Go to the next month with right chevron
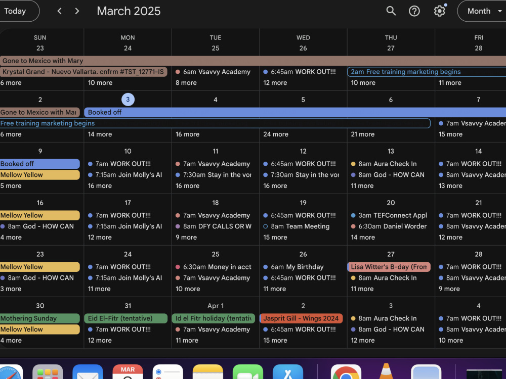506x379 pixels. [77, 11]
